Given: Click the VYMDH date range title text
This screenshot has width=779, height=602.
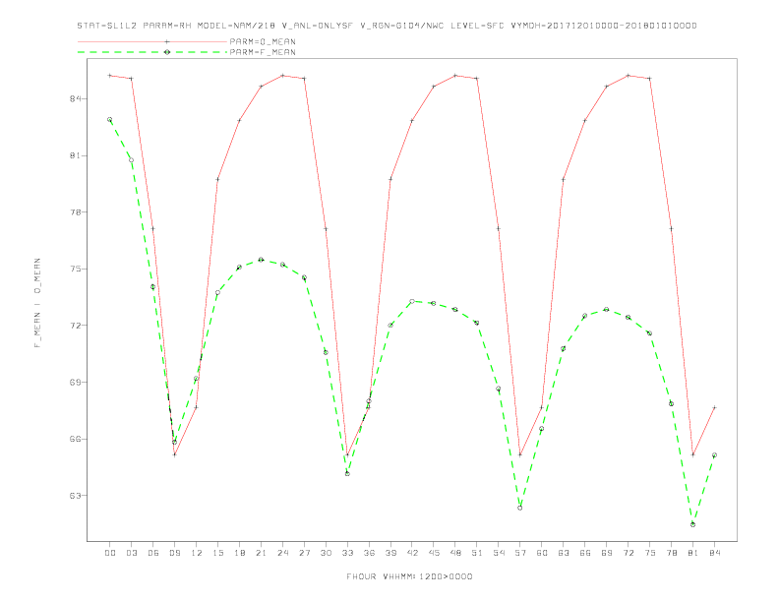Looking at the screenshot, I should click(604, 26).
